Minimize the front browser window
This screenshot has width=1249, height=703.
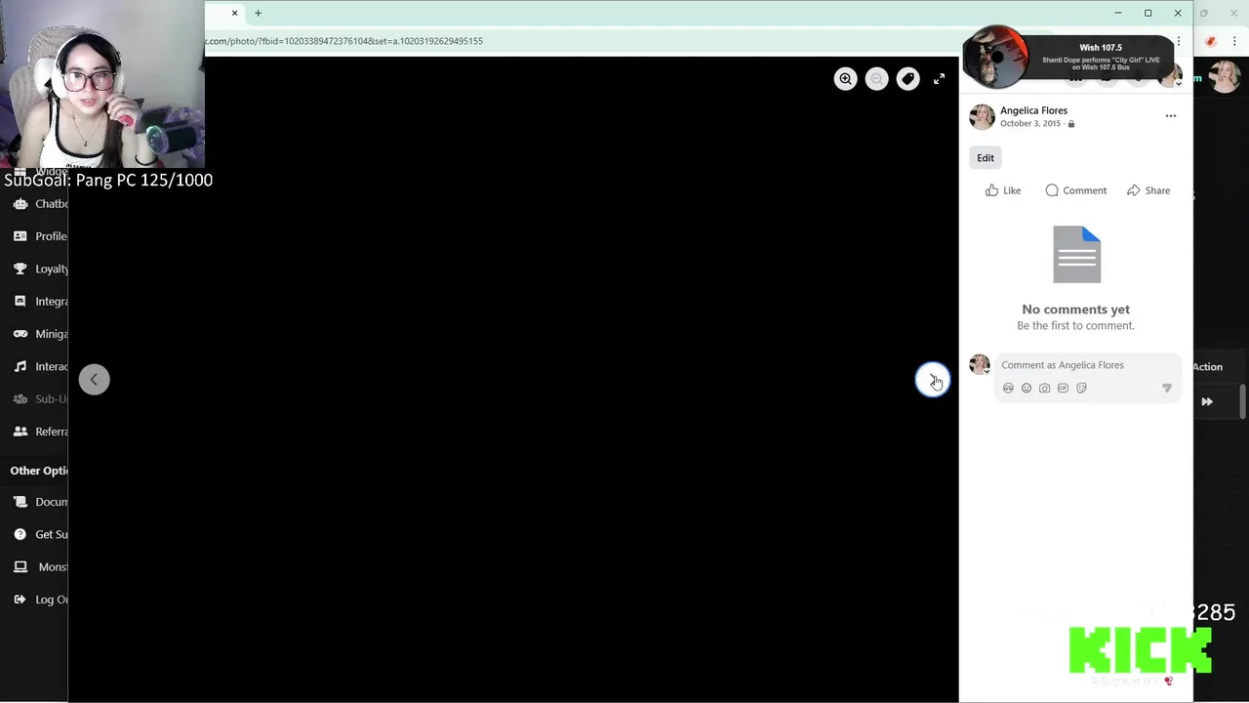pyautogui.click(x=1118, y=13)
